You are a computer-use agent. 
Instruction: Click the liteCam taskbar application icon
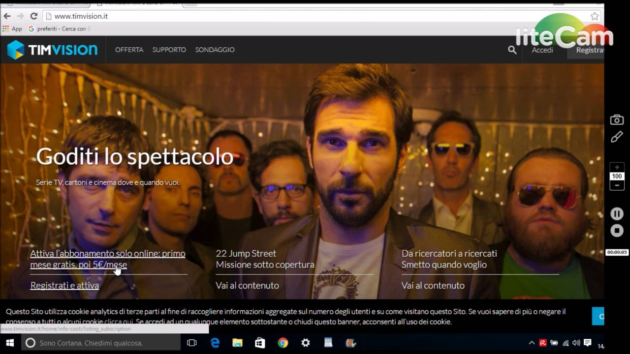click(350, 343)
